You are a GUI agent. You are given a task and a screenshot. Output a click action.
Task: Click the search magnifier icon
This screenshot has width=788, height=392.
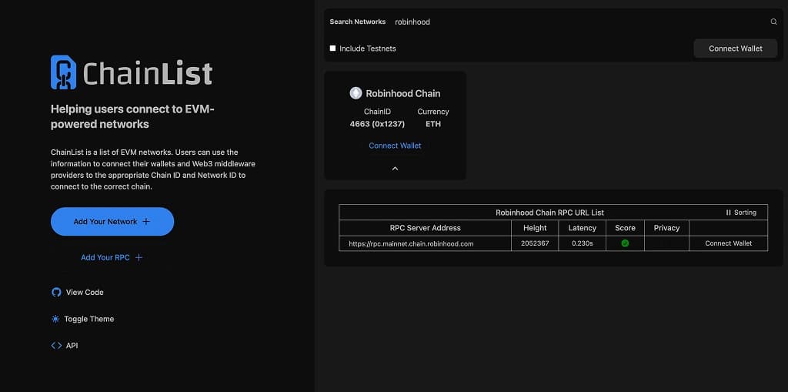(x=774, y=22)
